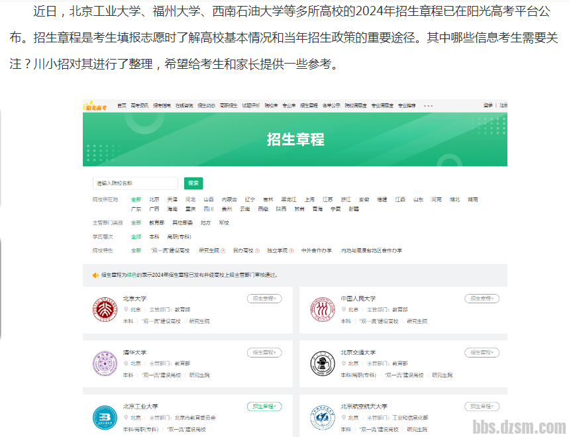Click the Tsinghua University (清华大学) emblem

click(105, 363)
